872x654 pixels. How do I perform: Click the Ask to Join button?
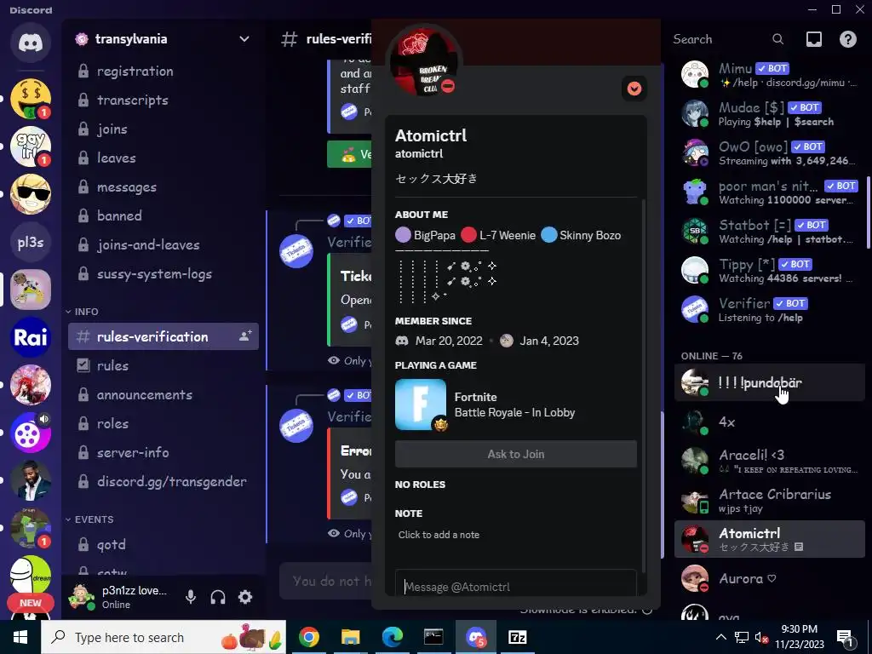(x=515, y=454)
